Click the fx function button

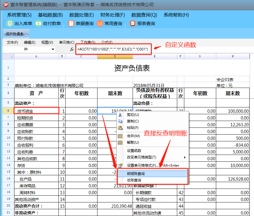click(72, 49)
